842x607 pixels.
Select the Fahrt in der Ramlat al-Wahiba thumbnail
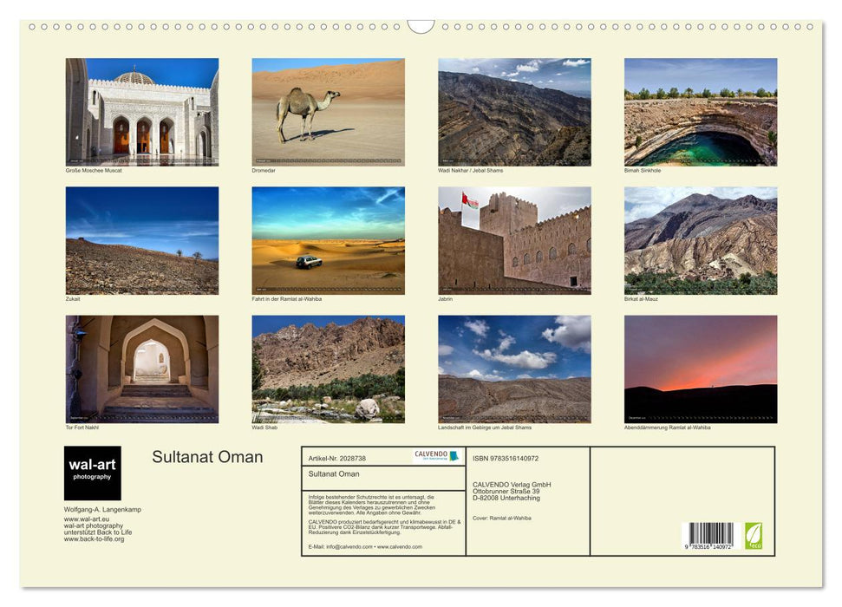coord(328,241)
